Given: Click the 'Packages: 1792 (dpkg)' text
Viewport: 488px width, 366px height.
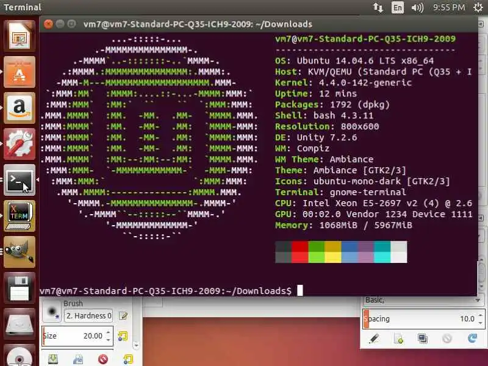Looking at the screenshot, I should 332,104.
